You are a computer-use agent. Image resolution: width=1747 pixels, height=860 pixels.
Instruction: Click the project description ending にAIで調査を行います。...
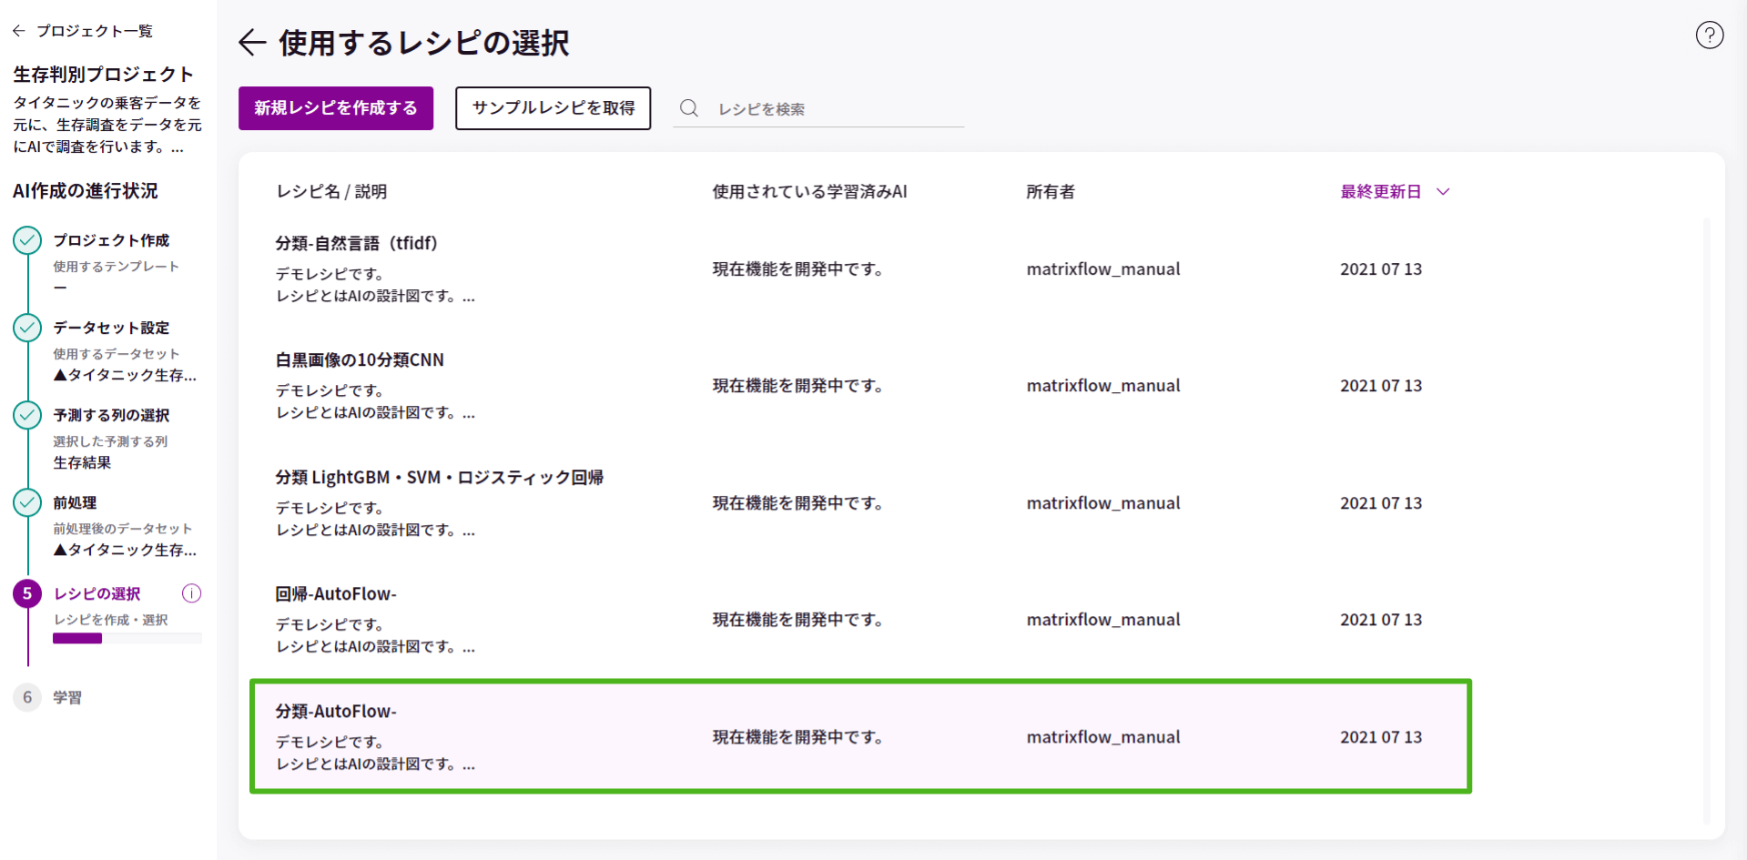107,125
